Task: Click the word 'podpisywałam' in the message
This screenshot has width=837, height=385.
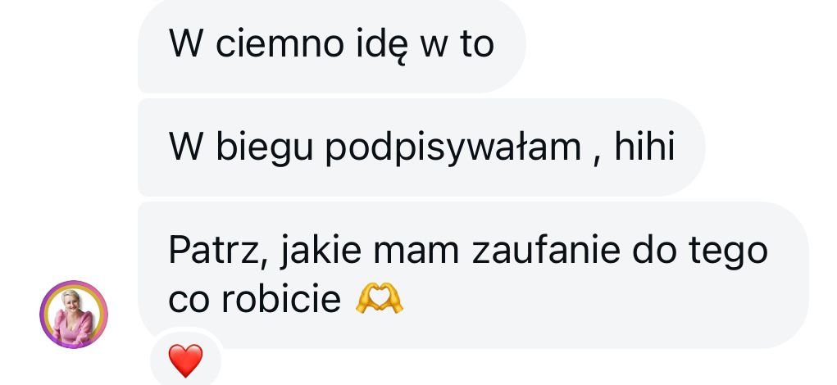Action: tap(453, 149)
